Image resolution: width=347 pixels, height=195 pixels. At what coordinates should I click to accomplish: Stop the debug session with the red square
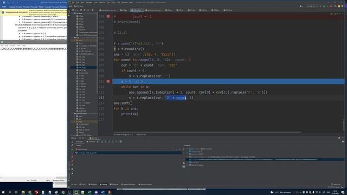(x=72, y=157)
